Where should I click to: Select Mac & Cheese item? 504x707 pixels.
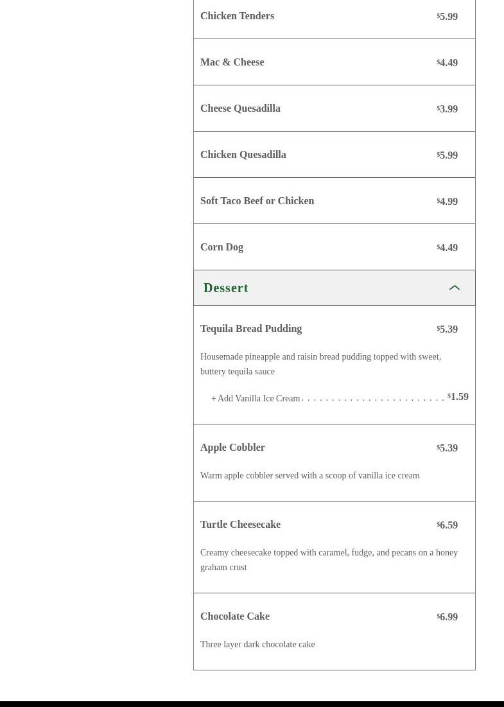click(232, 62)
